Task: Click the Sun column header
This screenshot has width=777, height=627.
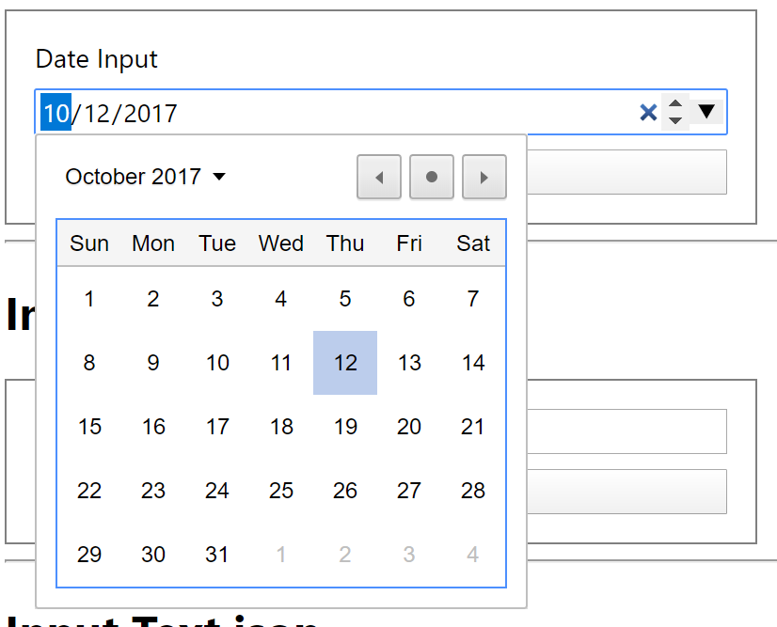Action: click(x=88, y=243)
